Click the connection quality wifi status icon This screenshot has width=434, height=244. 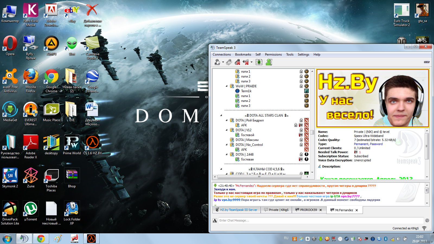tap(424, 228)
